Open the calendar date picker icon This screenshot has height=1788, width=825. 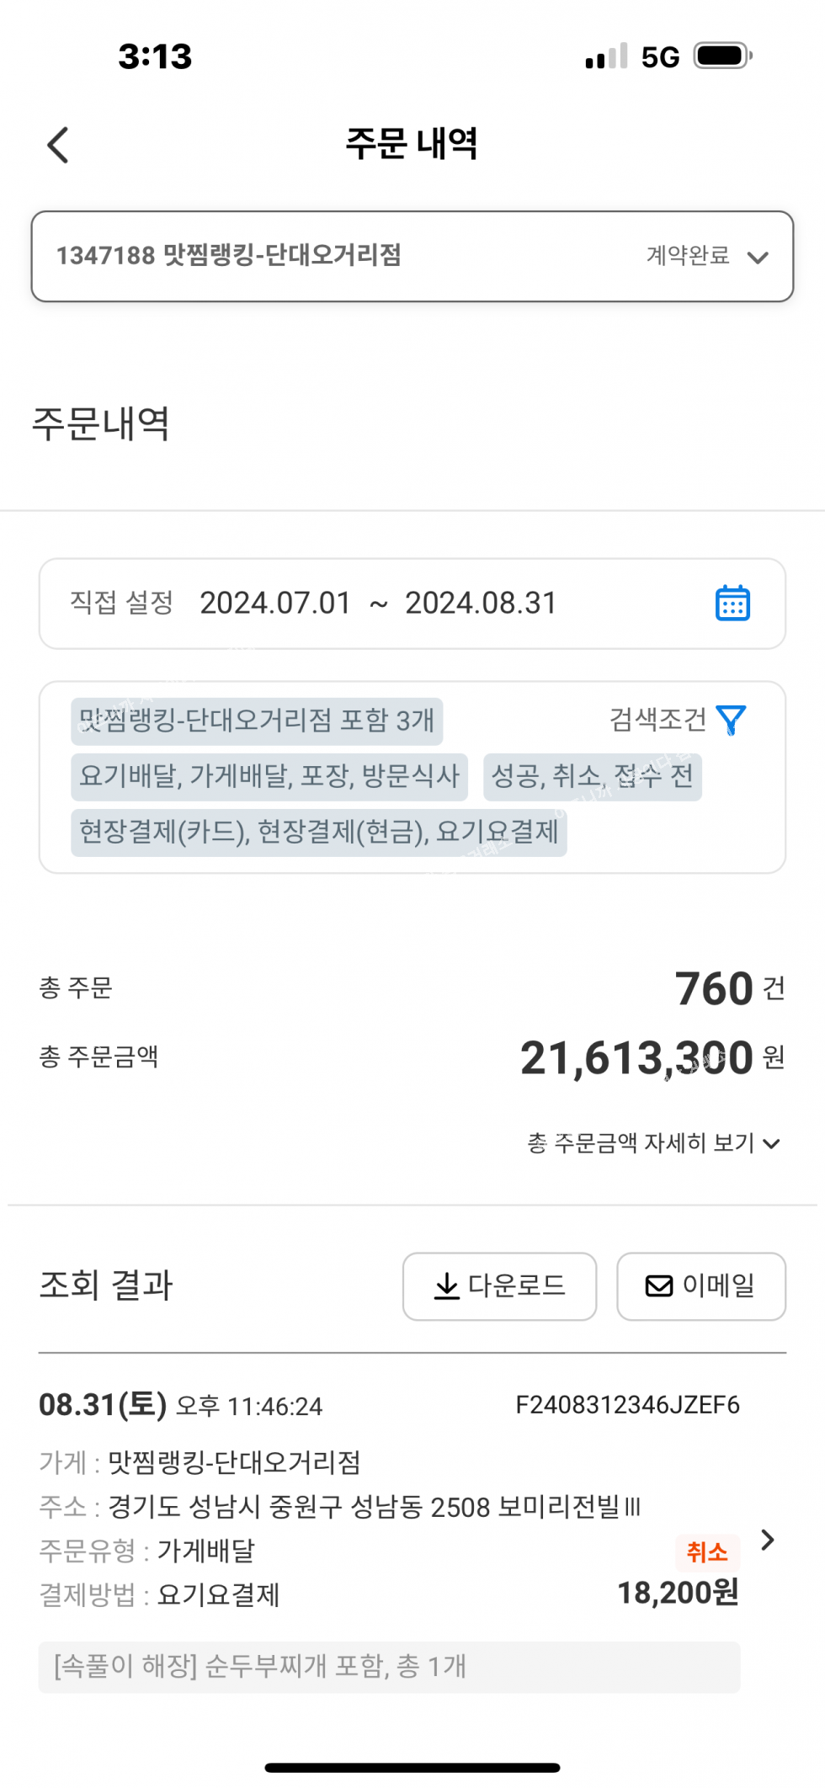[732, 604]
